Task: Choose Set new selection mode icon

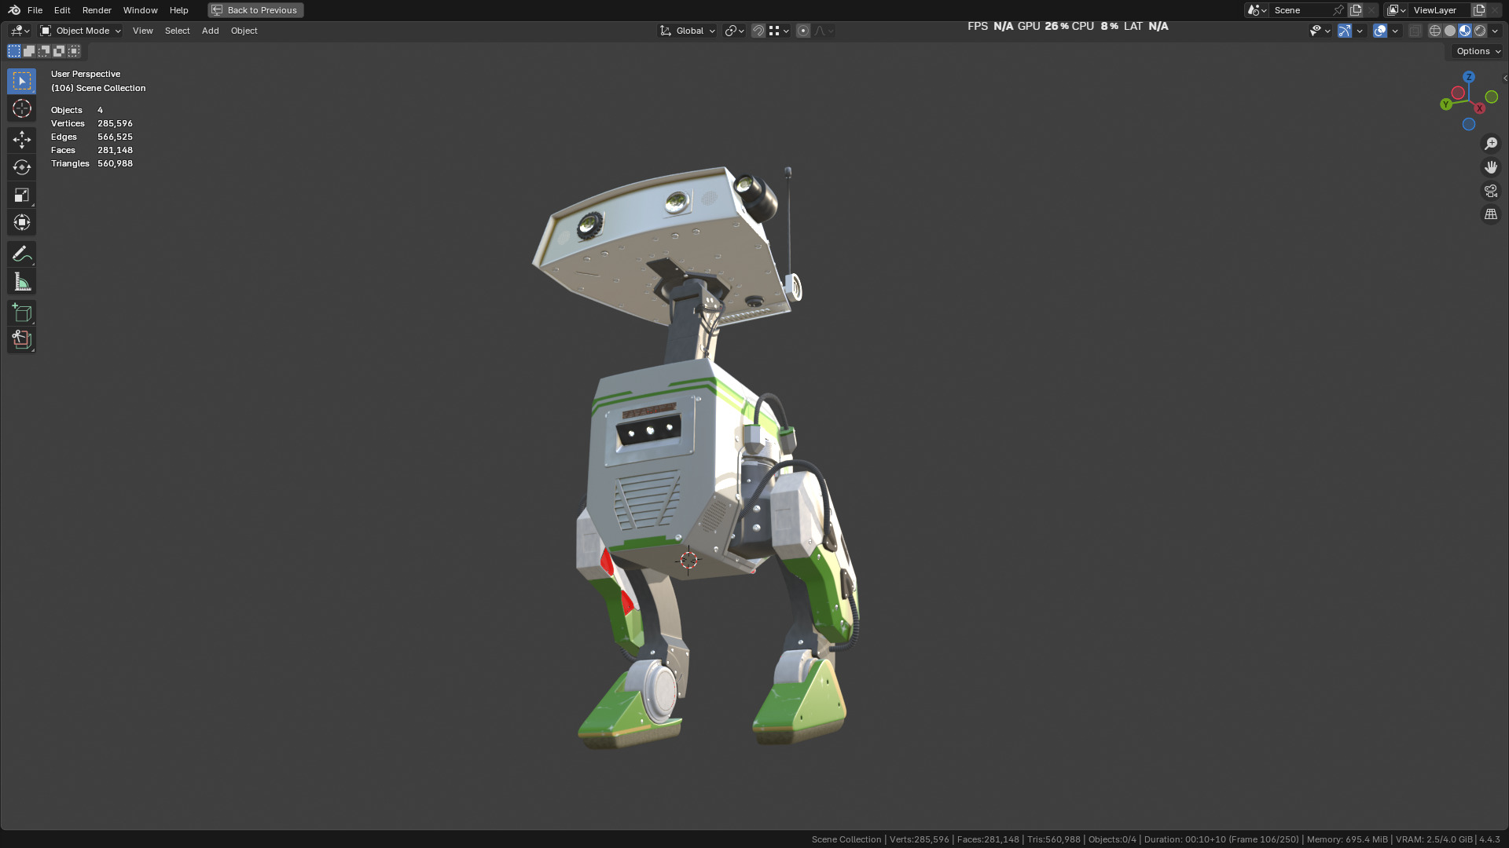Action: (x=14, y=51)
